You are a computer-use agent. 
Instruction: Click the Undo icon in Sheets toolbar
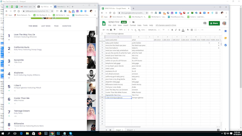click(x=104, y=30)
